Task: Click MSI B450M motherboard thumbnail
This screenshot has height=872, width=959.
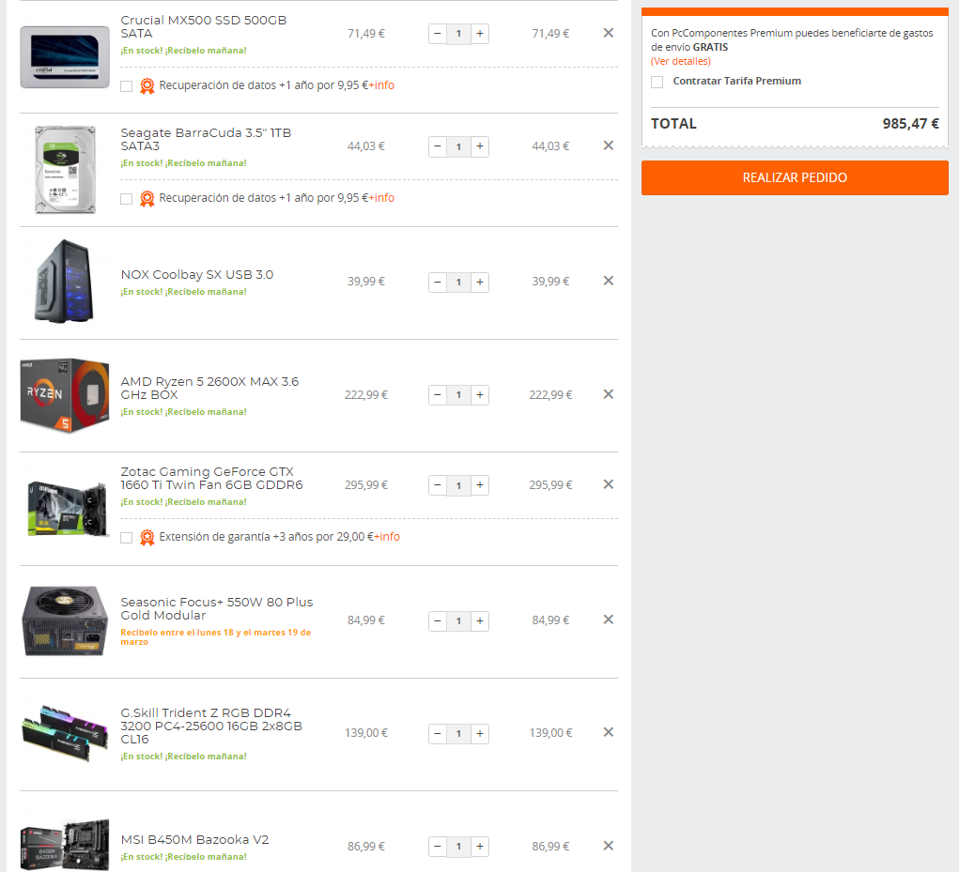Action: (65, 845)
